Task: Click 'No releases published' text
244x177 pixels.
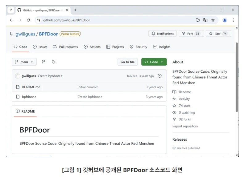Action: click(x=186, y=148)
